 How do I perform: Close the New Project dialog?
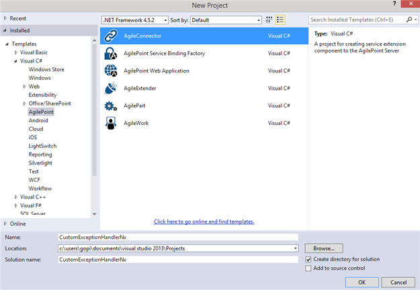tap(410, 4)
